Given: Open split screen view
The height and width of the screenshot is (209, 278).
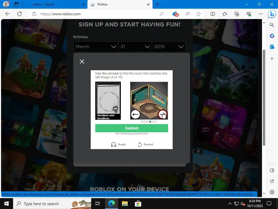Looking at the screenshot, I should [213, 14].
